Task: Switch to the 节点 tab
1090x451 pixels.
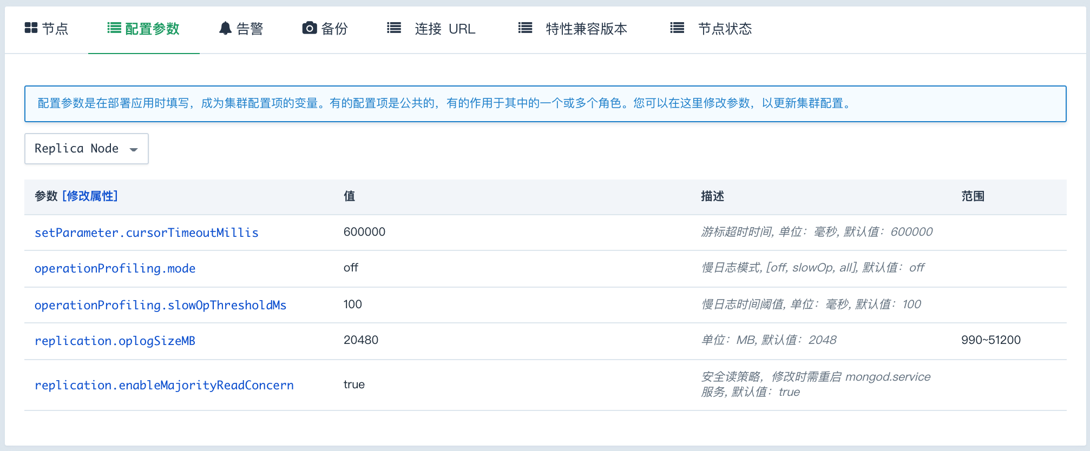Action: coord(47,29)
